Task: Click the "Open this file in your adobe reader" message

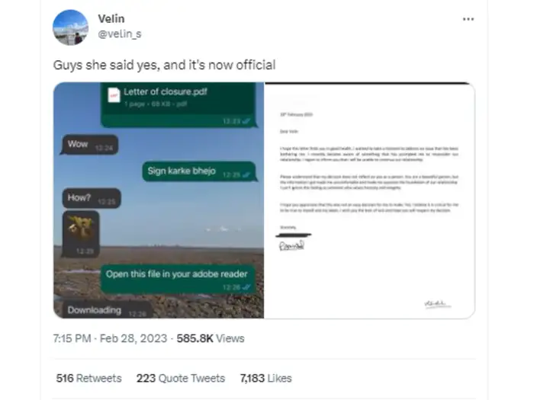Action: click(x=178, y=280)
